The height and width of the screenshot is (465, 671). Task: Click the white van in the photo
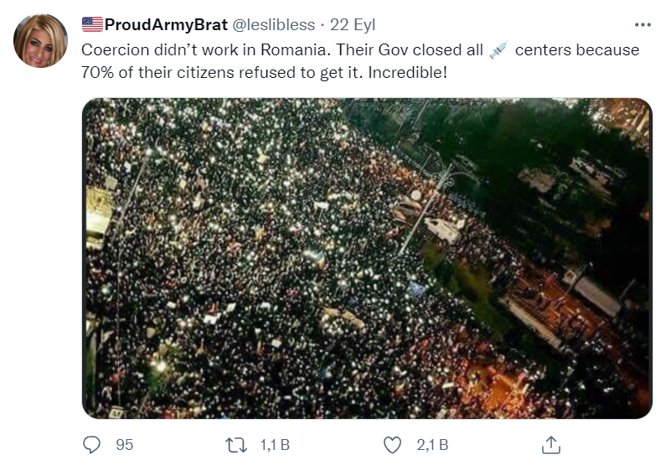click(441, 230)
